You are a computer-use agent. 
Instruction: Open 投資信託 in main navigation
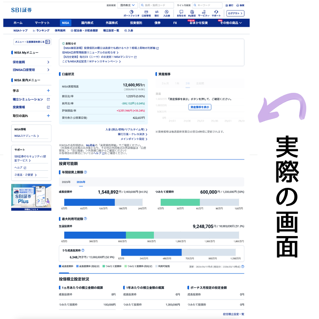[136, 23]
